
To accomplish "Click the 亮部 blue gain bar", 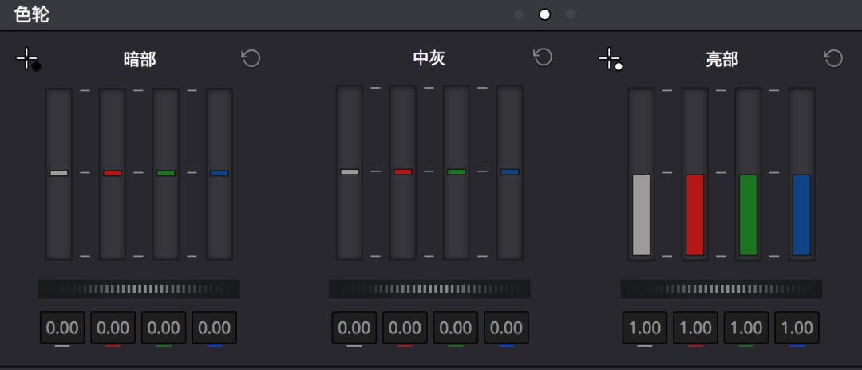I will [x=801, y=215].
